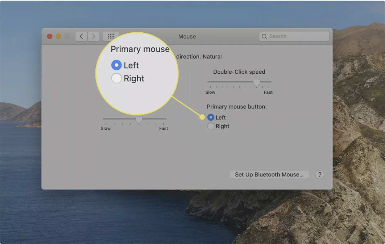Viewport: 385px width, 244px height.
Task: Click the Mouse window title text
Action: pyautogui.click(x=187, y=36)
